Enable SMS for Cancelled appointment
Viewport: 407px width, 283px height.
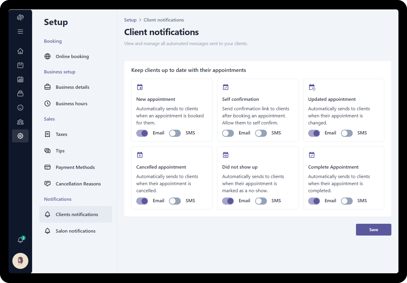pos(175,201)
